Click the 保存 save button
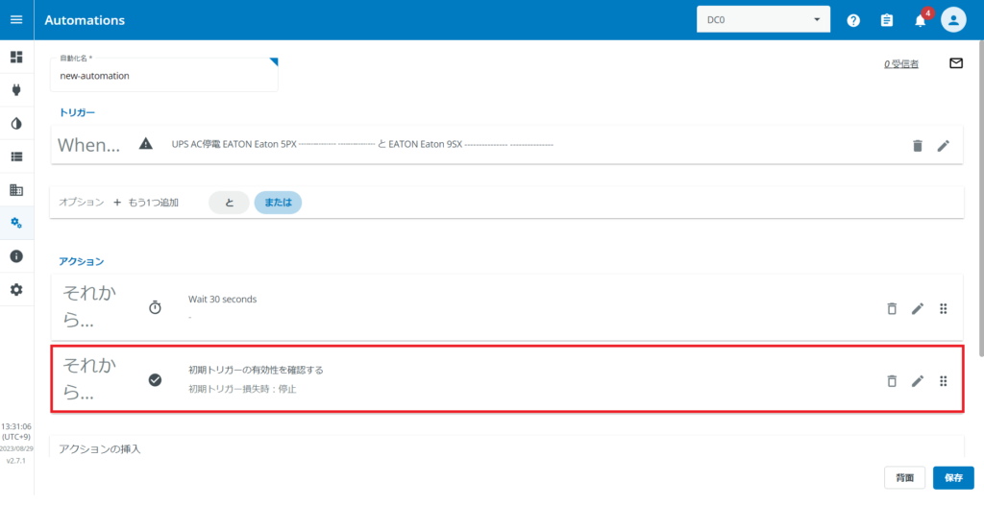The height and width of the screenshot is (530, 984). pyautogui.click(x=953, y=478)
